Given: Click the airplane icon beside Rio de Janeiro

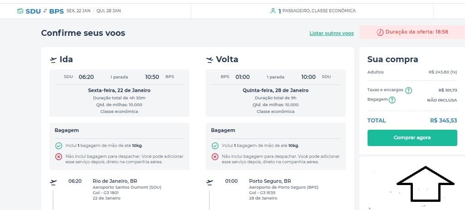Looking at the screenshot, I should click(53, 182).
